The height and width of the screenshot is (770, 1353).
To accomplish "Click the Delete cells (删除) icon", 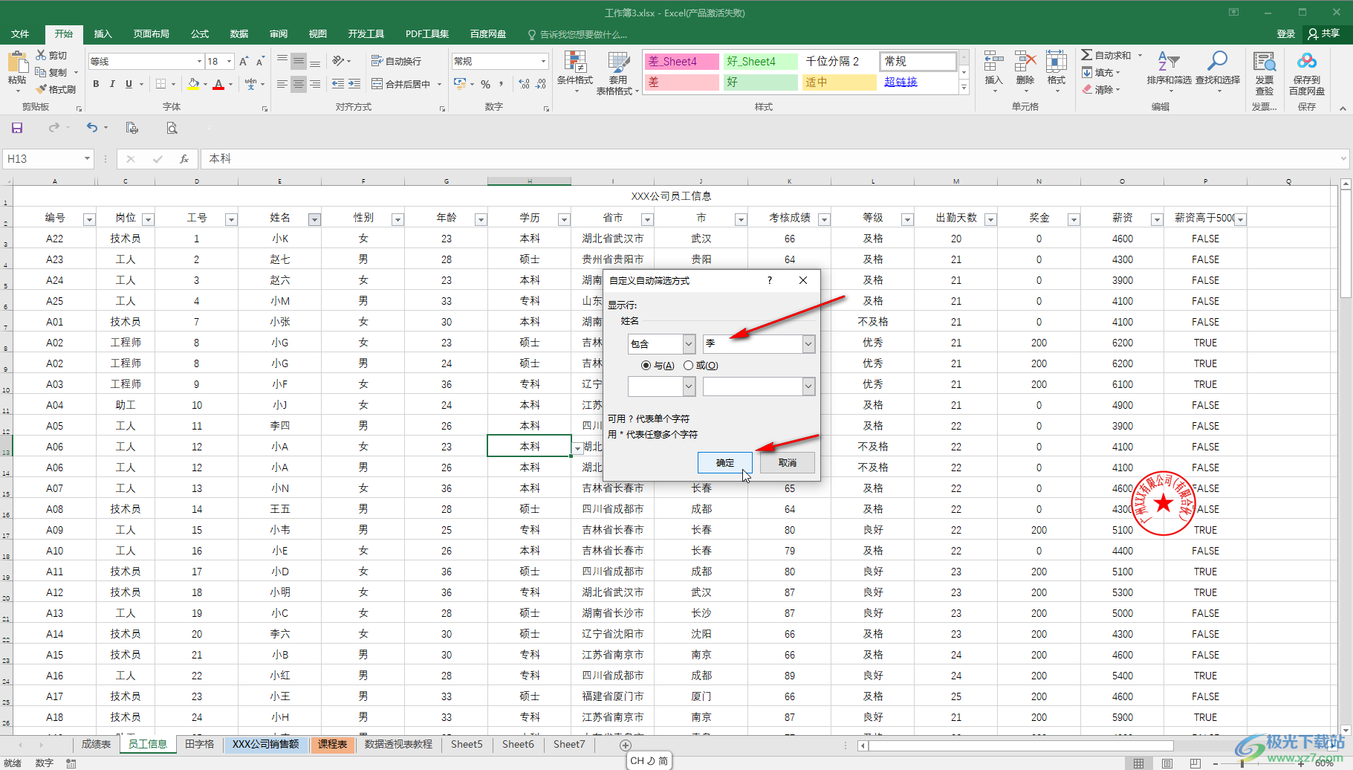I will [1025, 62].
